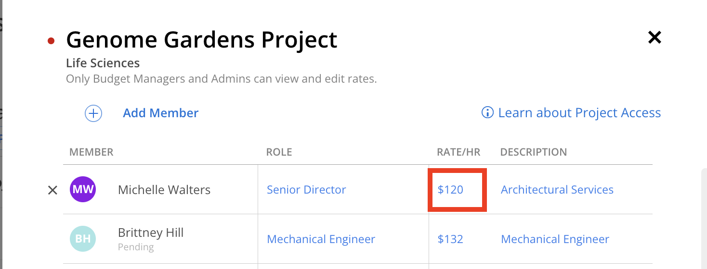Edit the $120 hourly rate
The width and height of the screenshot is (707, 269).
450,190
